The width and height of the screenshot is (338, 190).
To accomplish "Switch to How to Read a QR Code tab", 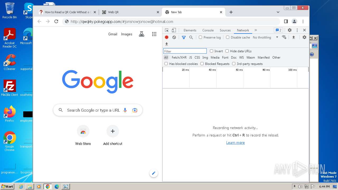I will click(x=67, y=12).
